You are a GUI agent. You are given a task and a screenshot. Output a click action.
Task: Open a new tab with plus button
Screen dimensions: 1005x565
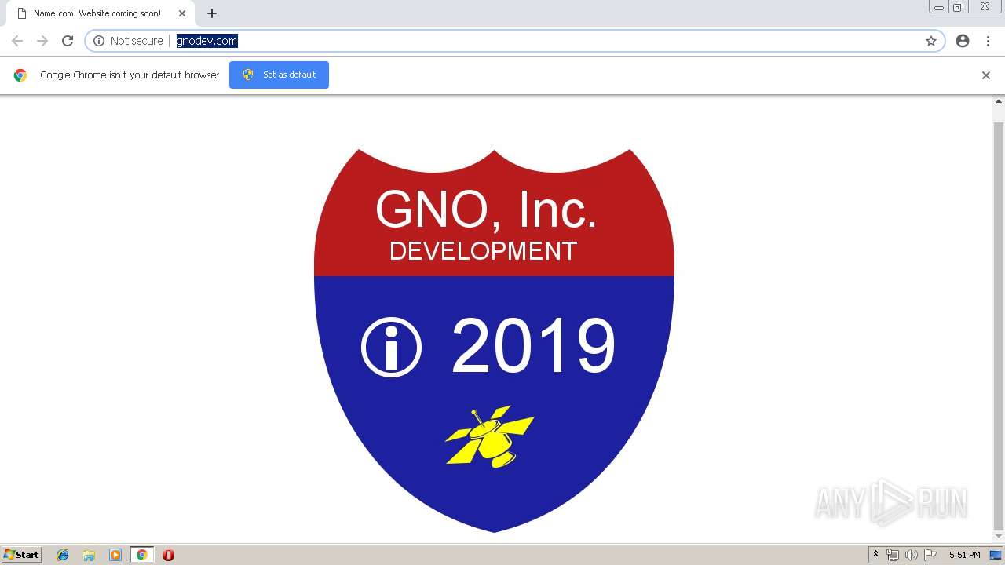pos(212,13)
